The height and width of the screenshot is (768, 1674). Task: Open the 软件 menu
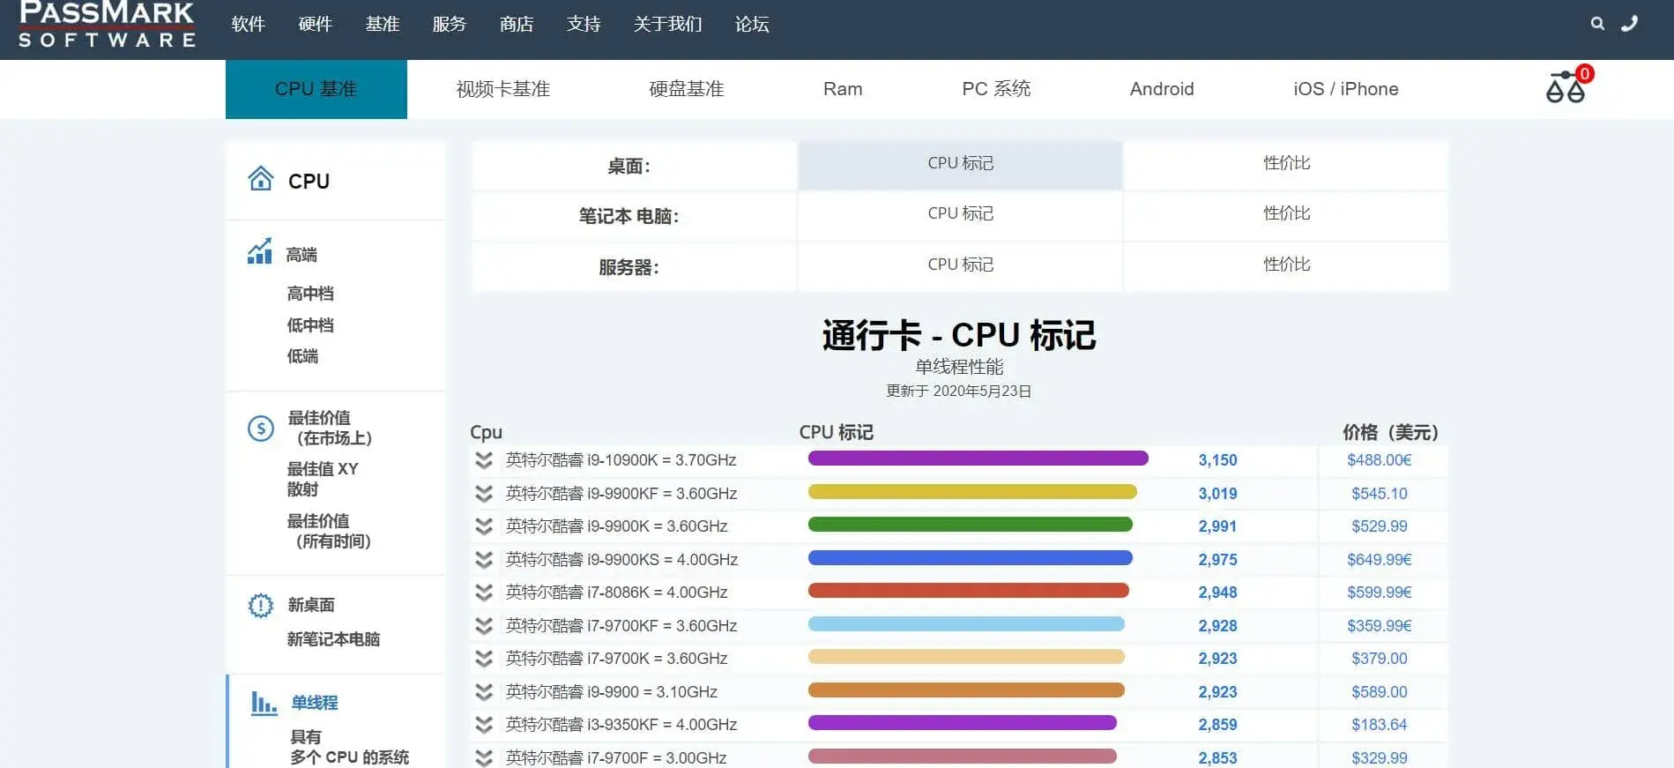coord(248,24)
